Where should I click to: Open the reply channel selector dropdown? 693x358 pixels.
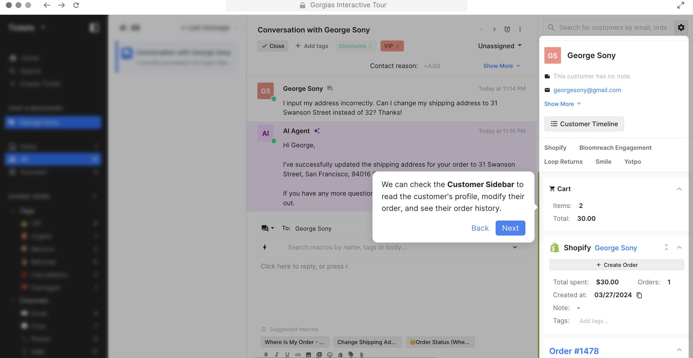pos(268,228)
